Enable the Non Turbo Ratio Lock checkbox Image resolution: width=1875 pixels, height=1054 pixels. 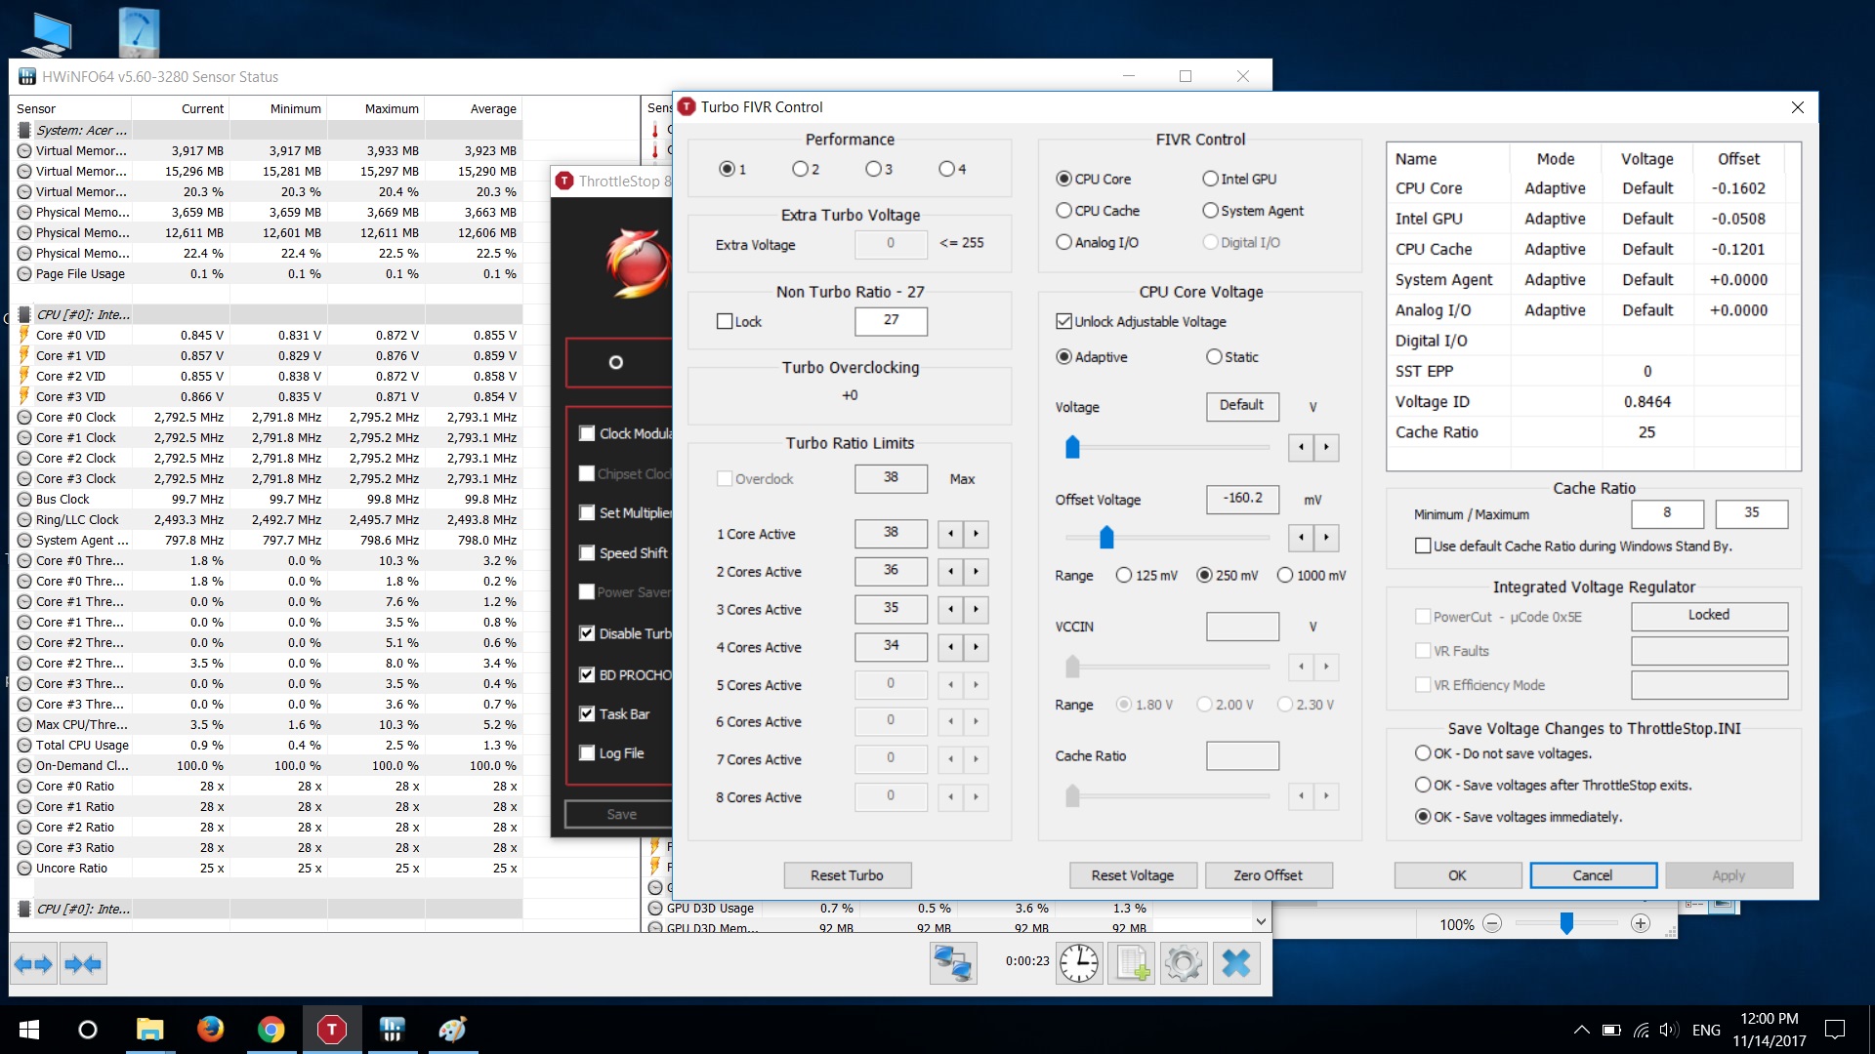[x=725, y=321]
